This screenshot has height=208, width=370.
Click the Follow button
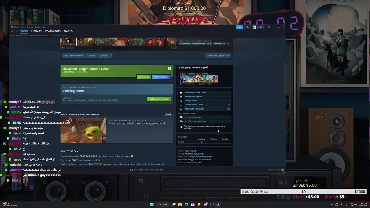pos(92,56)
